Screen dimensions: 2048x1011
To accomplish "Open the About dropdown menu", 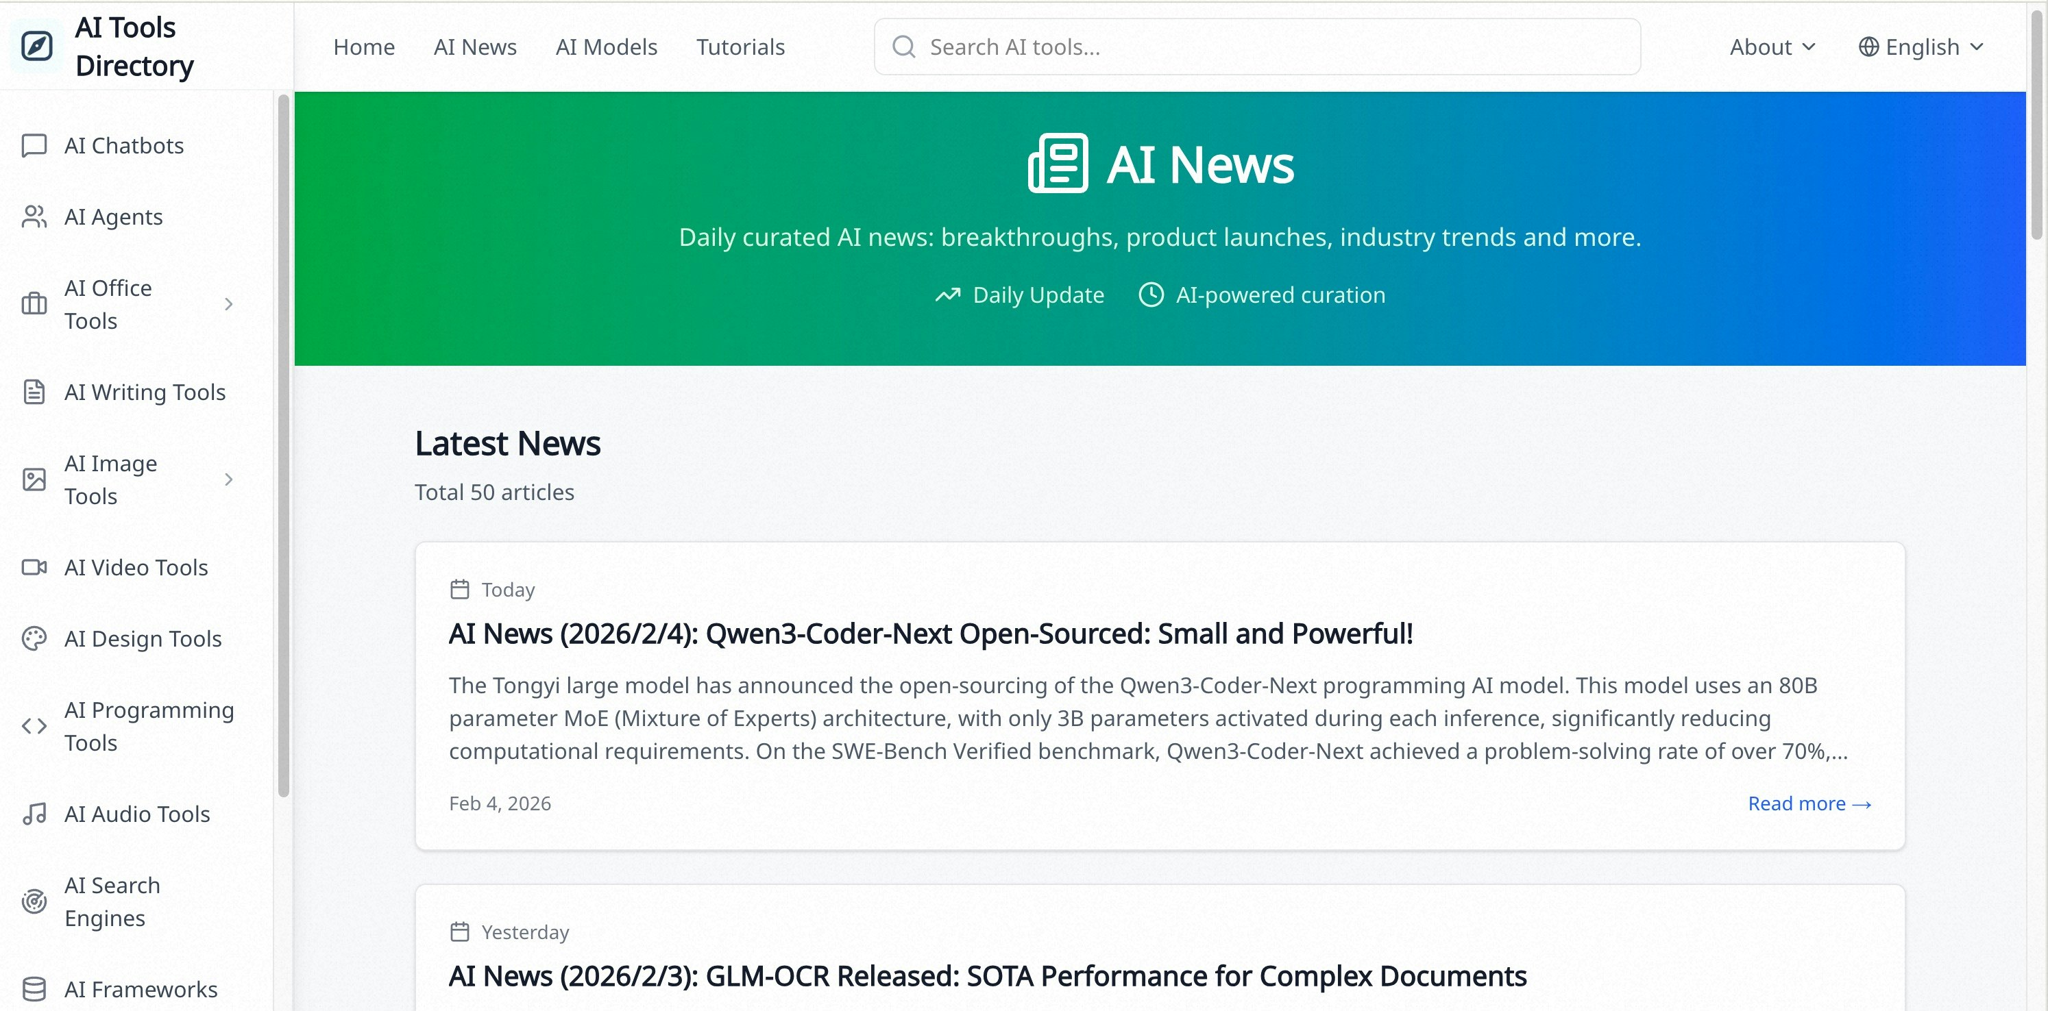I will point(1772,46).
